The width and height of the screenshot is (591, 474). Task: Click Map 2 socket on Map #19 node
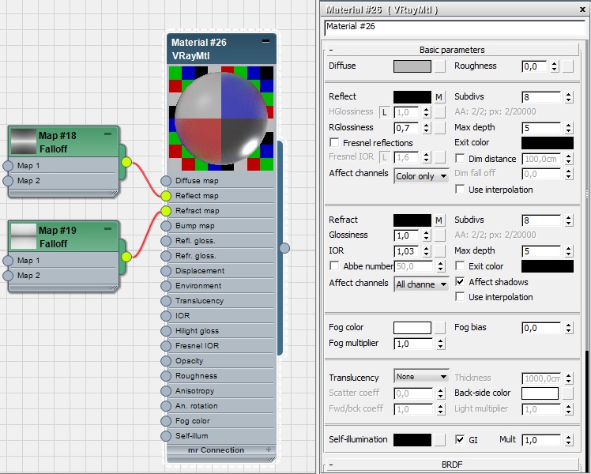click(8, 276)
